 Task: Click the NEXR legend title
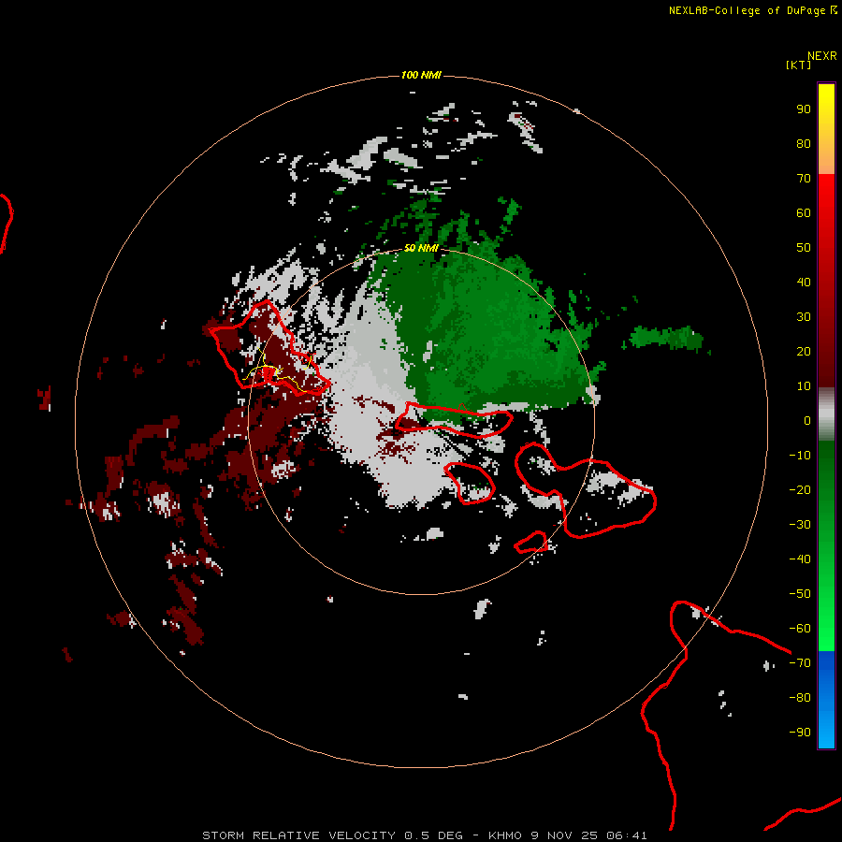[821, 56]
